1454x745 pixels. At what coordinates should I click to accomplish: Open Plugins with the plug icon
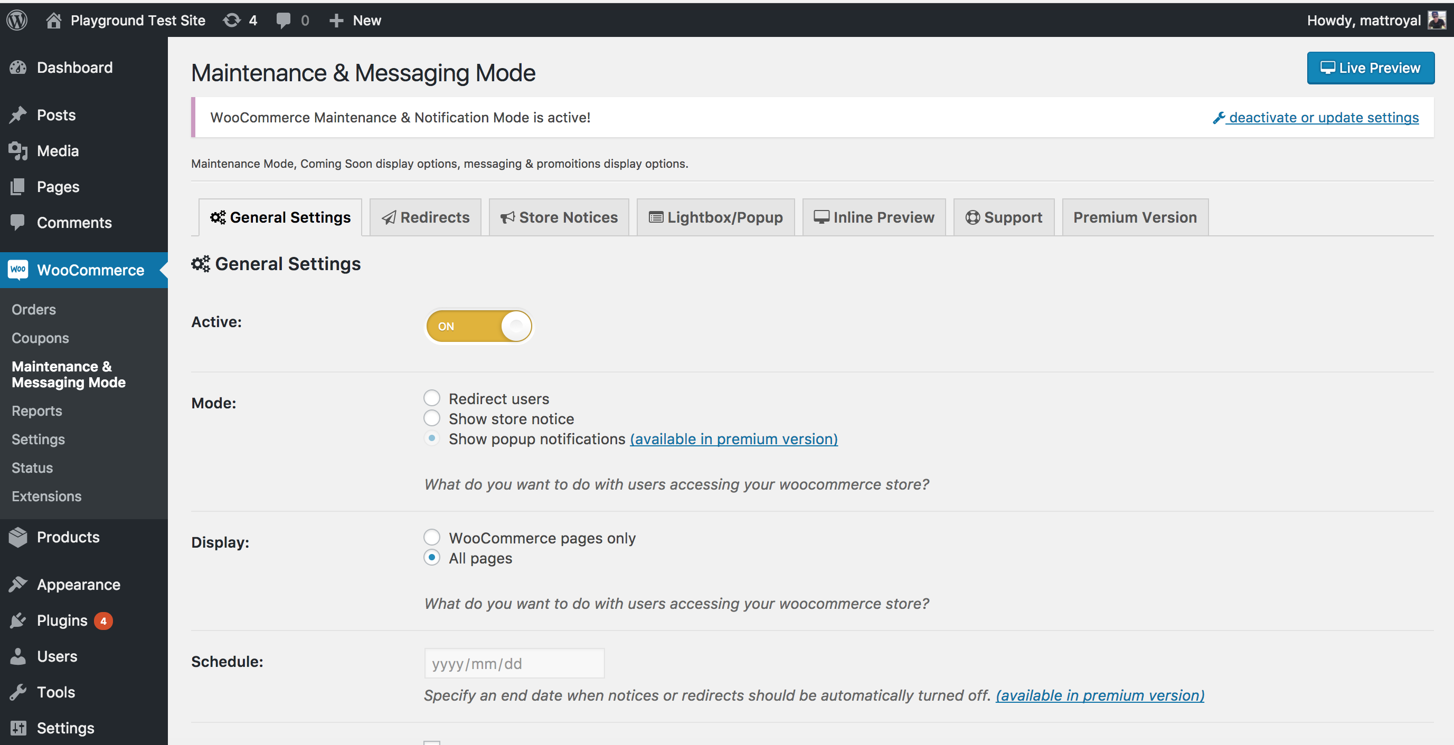[x=18, y=620]
